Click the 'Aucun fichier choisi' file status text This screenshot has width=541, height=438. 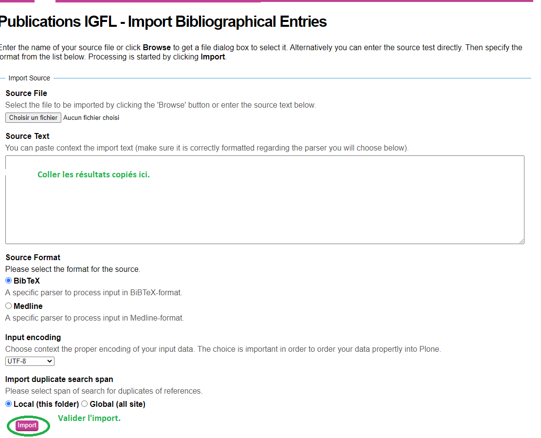(91, 117)
